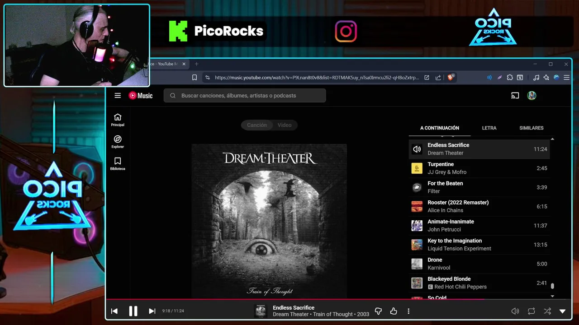Open the account avatar menu
This screenshot has height=325, width=579.
coord(532,95)
